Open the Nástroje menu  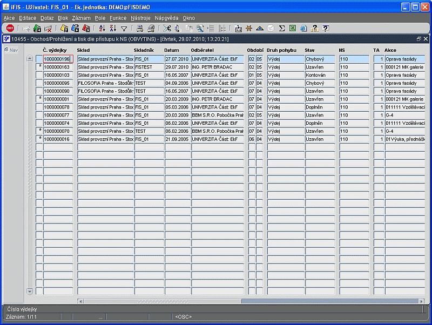pyautogui.click(x=140, y=18)
